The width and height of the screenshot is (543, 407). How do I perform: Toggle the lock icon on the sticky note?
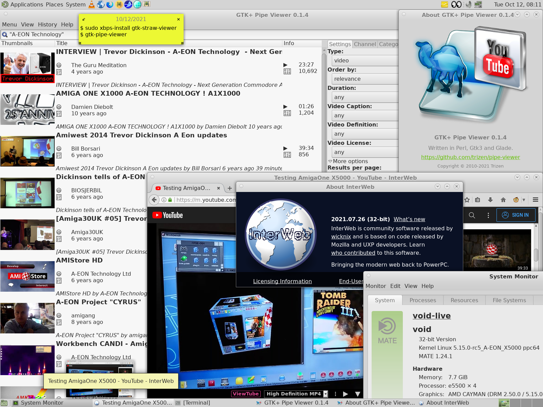point(84,19)
